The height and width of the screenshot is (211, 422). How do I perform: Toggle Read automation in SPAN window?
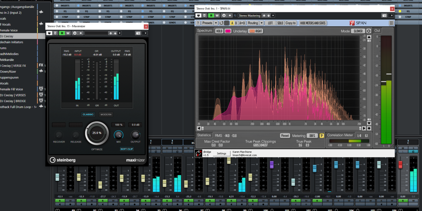click(211, 15)
